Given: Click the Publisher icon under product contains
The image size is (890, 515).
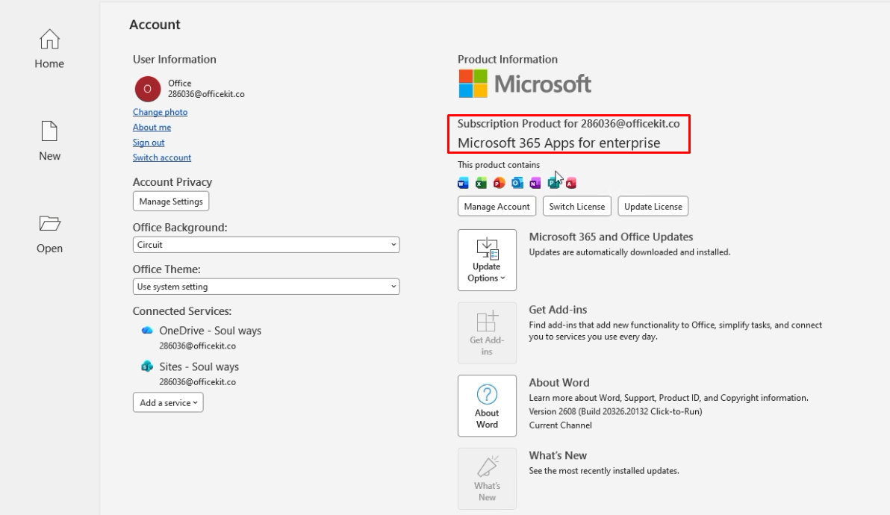Looking at the screenshot, I should (553, 183).
